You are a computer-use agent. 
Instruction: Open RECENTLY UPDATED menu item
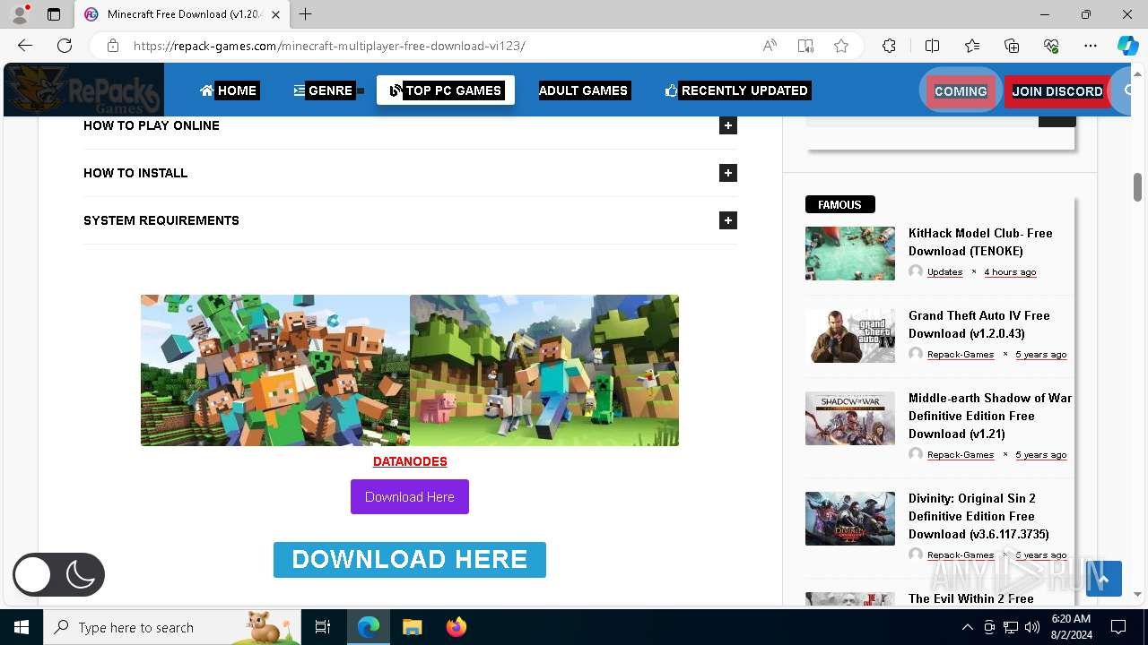(736, 90)
